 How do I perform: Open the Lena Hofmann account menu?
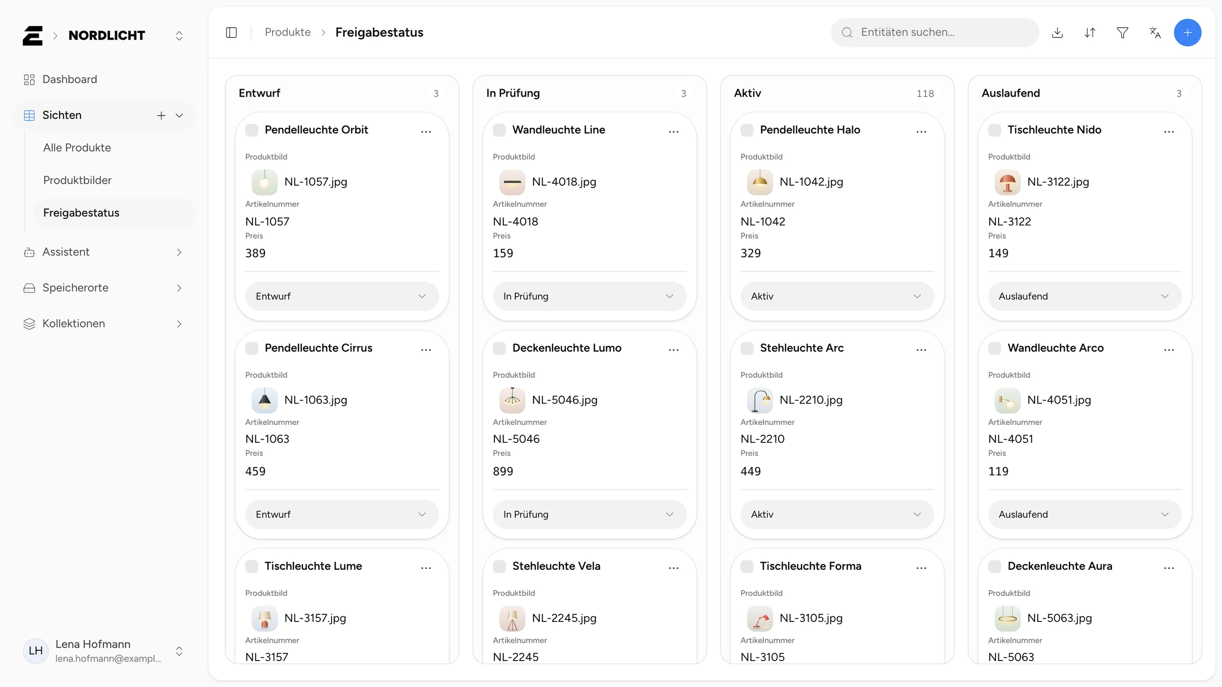click(x=104, y=651)
